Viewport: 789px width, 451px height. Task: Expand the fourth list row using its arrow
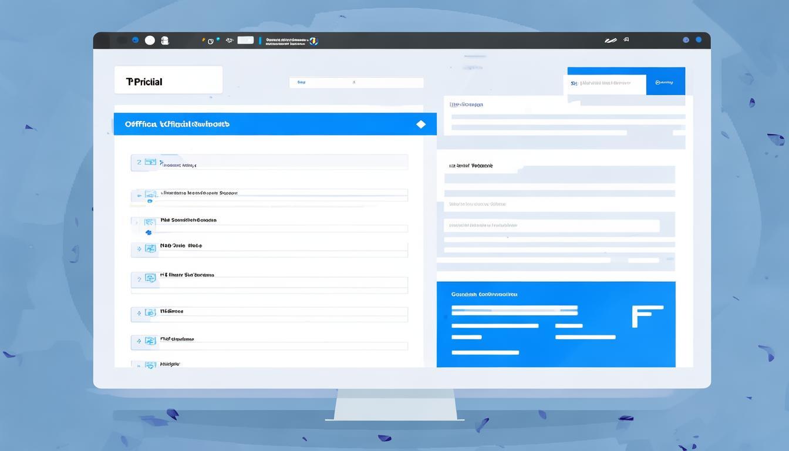tap(139, 249)
